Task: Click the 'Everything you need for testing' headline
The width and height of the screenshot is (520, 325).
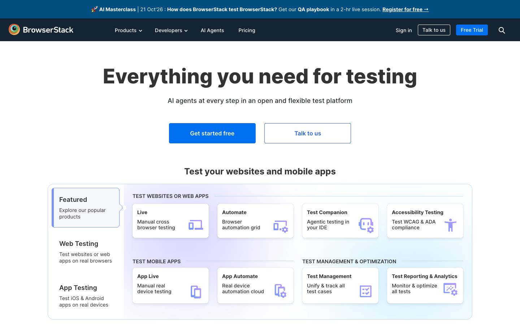Action: 260,77
